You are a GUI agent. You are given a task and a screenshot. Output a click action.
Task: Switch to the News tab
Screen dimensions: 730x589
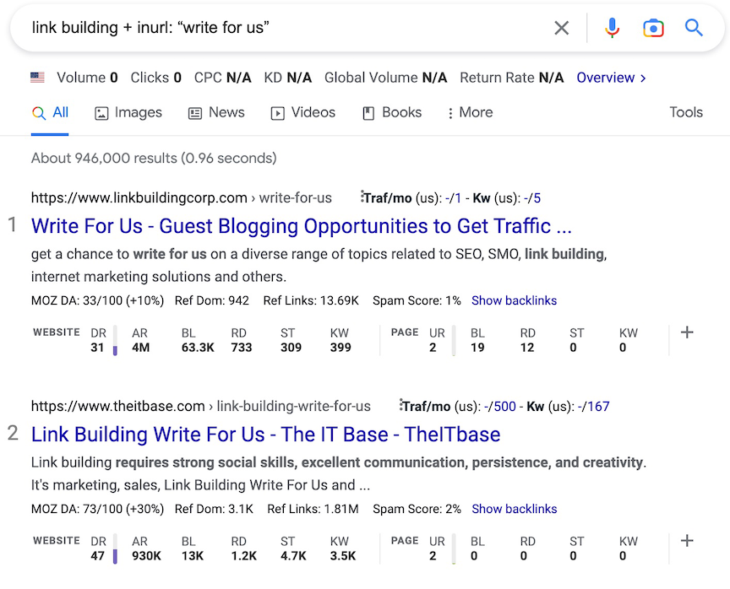pyautogui.click(x=216, y=112)
